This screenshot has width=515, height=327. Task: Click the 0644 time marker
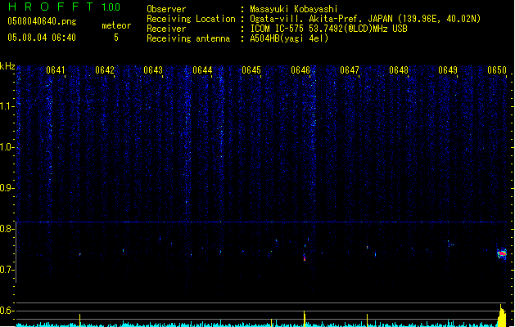tap(202, 70)
